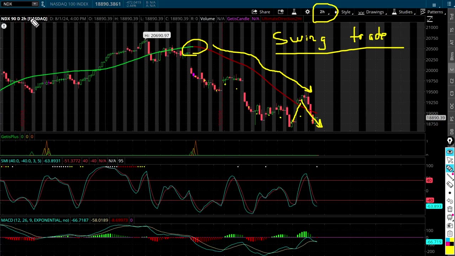The width and height of the screenshot is (455, 256).
Task: Click the trash icon to clear drawings
Action: coord(450,209)
